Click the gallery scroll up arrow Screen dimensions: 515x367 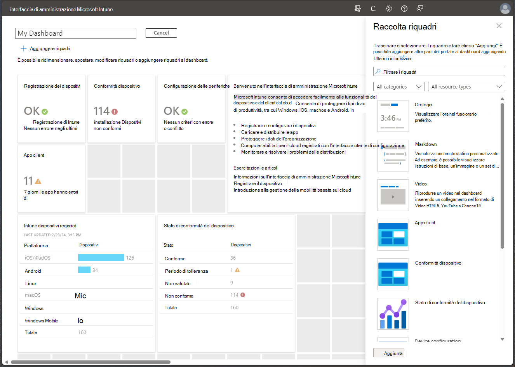[502, 99]
